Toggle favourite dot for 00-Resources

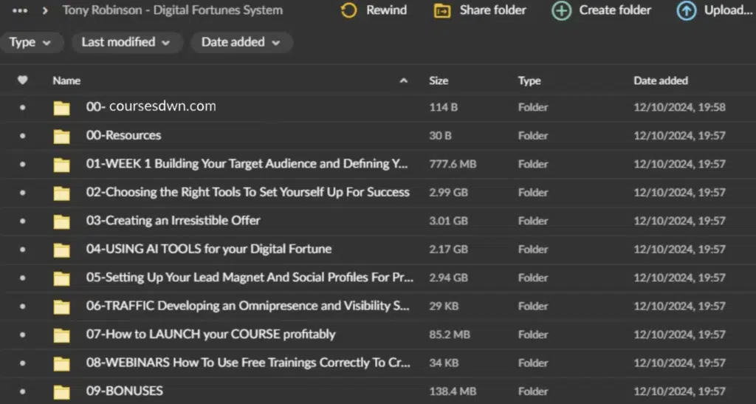point(23,136)
